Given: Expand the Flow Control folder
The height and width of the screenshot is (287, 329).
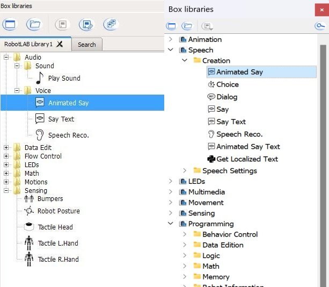Looking at the screenshot, I should (6, 156).
